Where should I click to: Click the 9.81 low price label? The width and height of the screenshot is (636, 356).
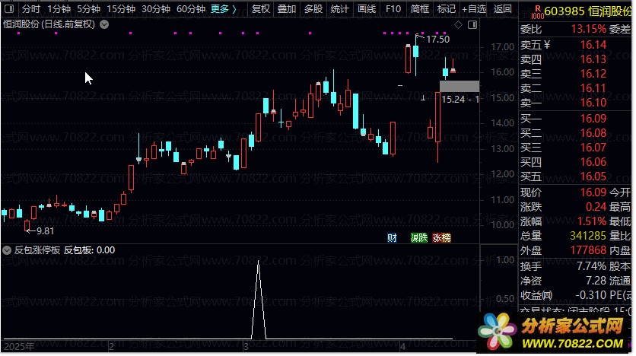click(x=45, y=231)
